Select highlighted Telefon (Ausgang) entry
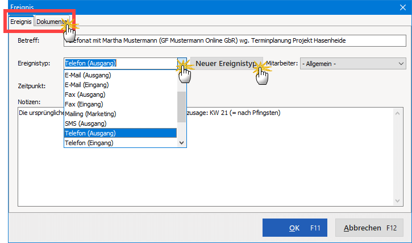The height and width of the screenshot is (243, 412). coord(120,133)
